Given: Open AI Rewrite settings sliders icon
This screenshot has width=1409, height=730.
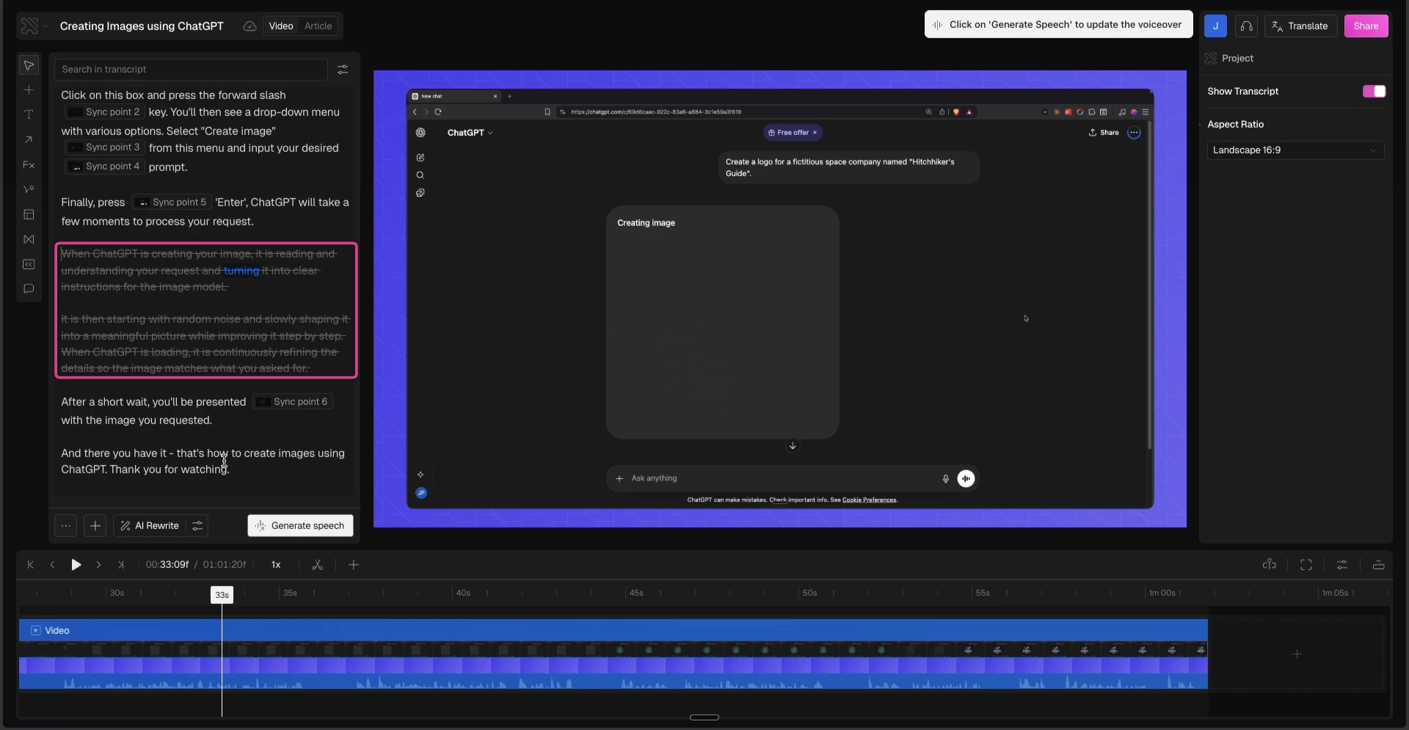Looking at the screenshot, I should [197, 526].
